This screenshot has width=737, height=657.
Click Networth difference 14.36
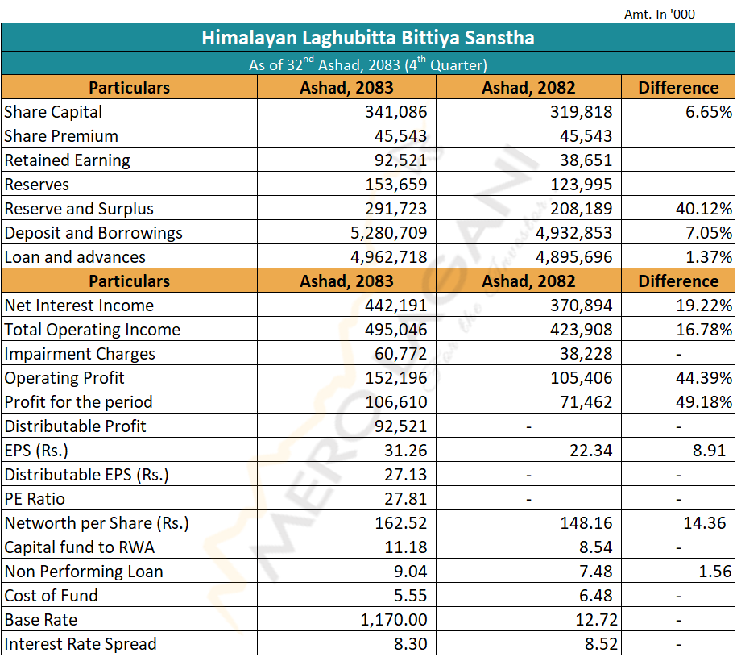tap(705, 523)
